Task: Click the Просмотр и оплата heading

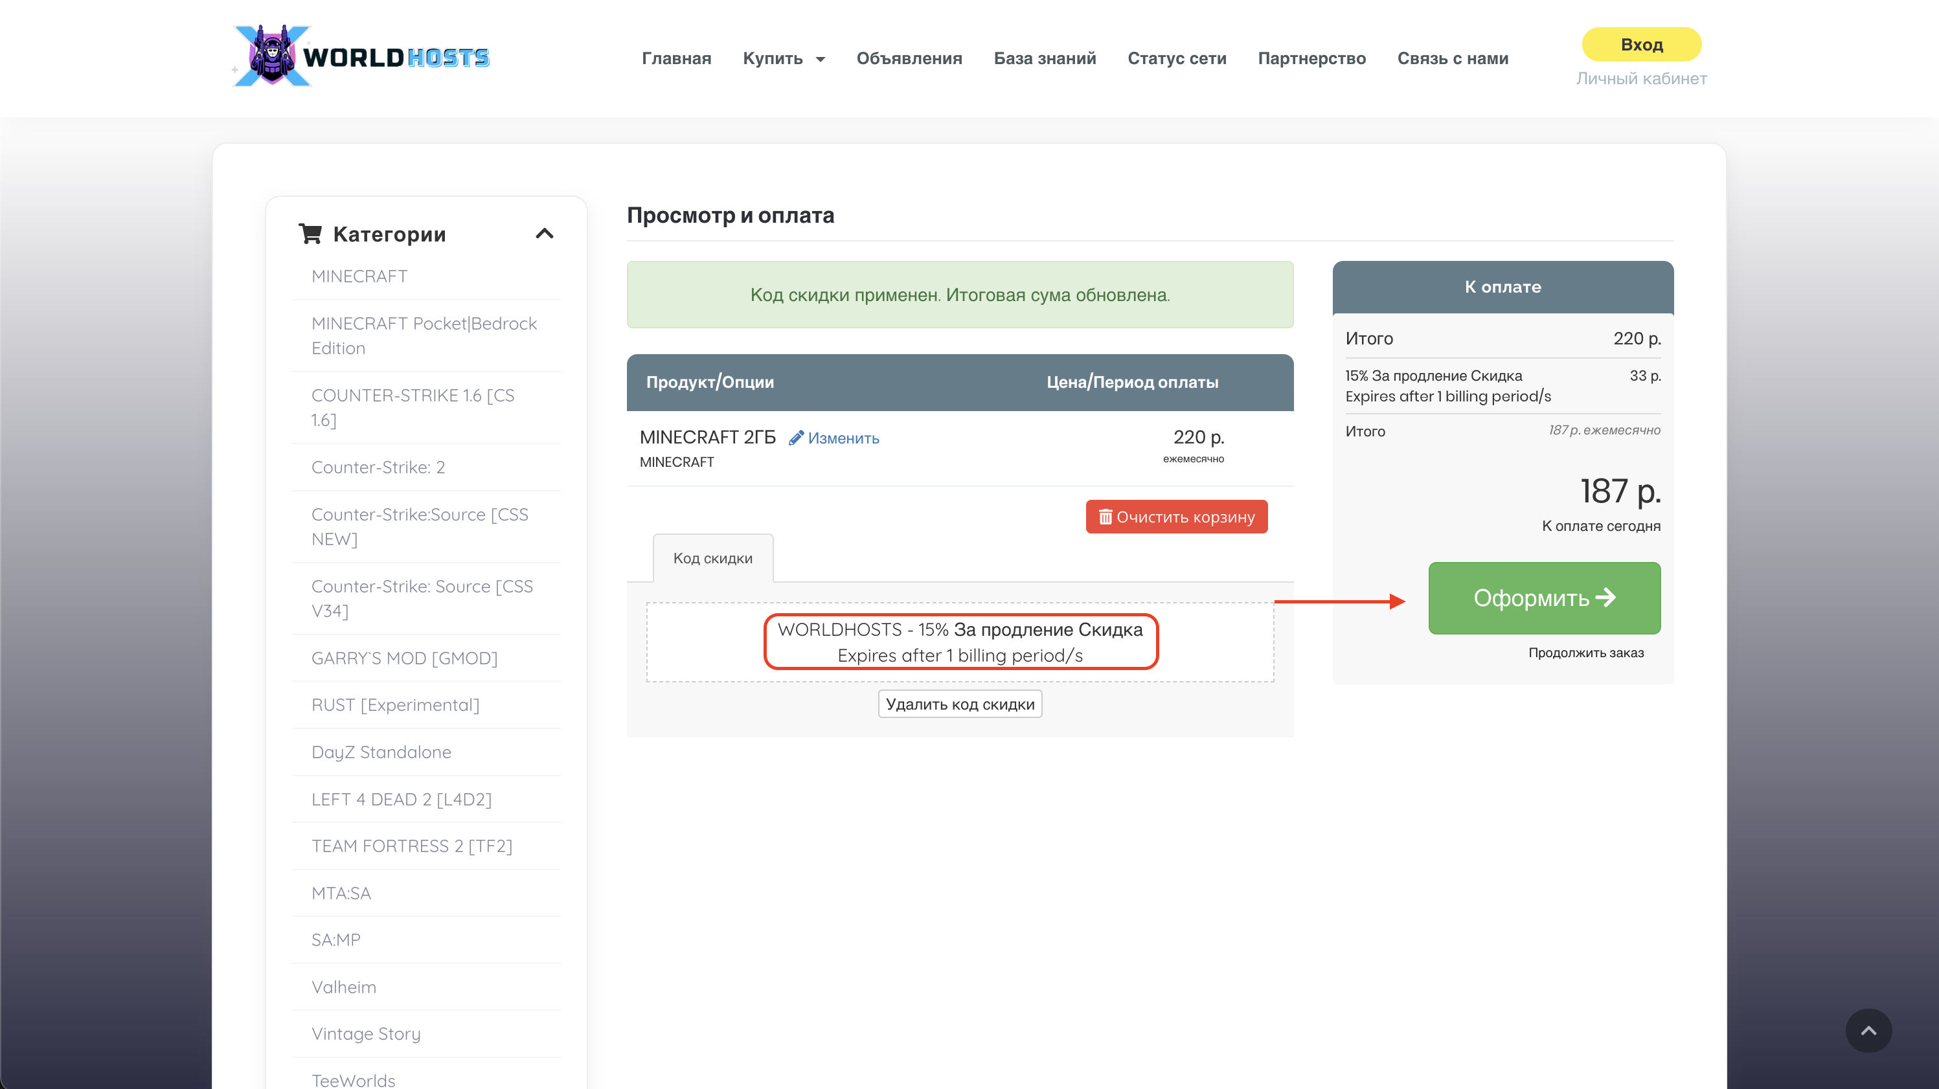Action: click(x=730, y=215)
